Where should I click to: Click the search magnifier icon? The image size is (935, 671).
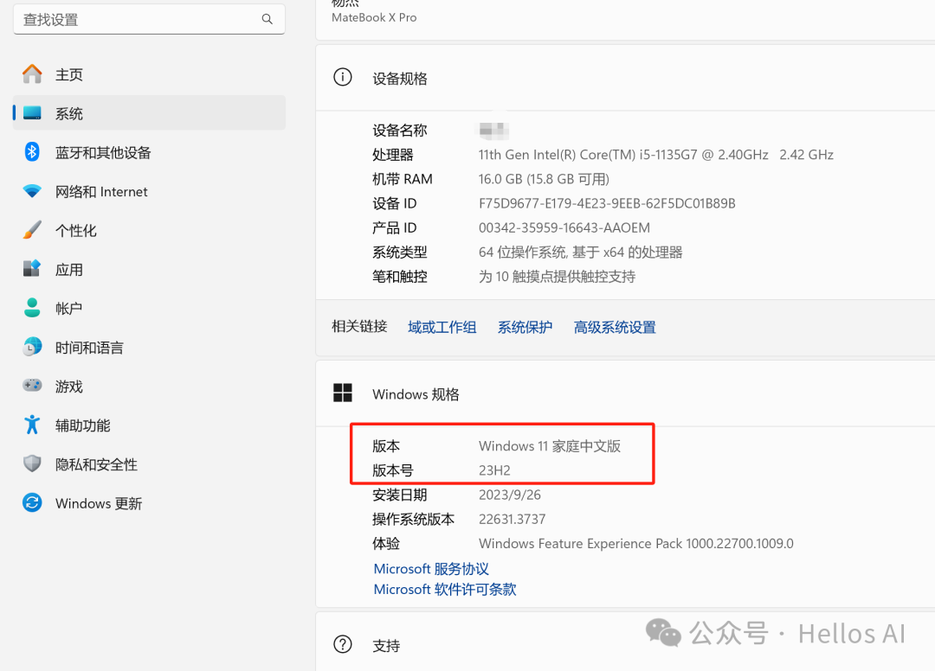coord(268,19)
